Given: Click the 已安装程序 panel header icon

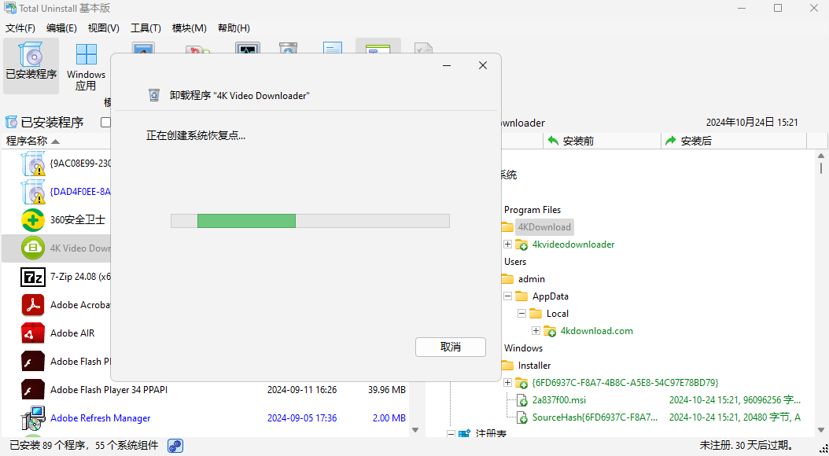Looking at the screenshot, I should [x=11, y=123].
